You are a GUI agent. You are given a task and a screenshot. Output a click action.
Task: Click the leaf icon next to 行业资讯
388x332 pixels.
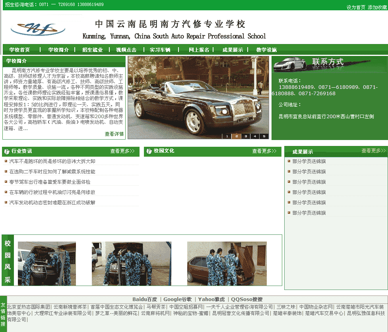pos(7,151)
